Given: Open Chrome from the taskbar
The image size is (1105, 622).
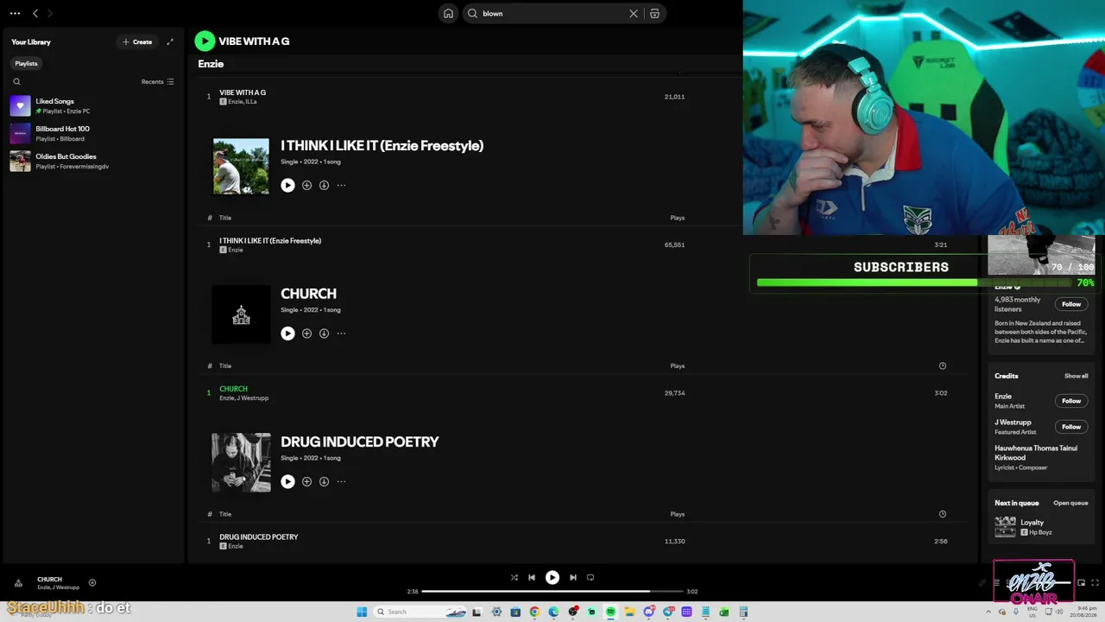Looking at the screenshot, I should click(x=534, y=612).
